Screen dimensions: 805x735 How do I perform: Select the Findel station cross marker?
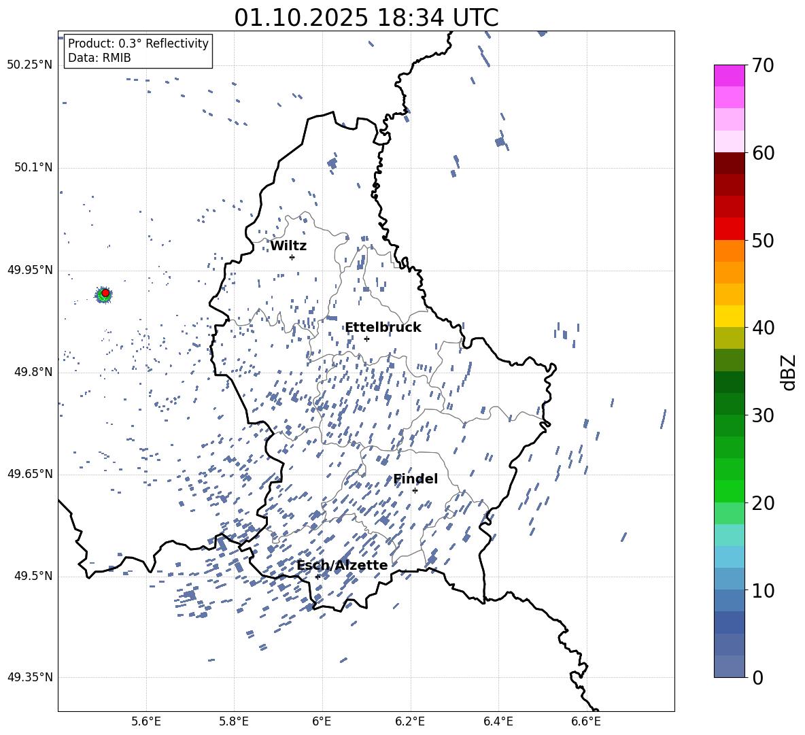tap(415, 490)
